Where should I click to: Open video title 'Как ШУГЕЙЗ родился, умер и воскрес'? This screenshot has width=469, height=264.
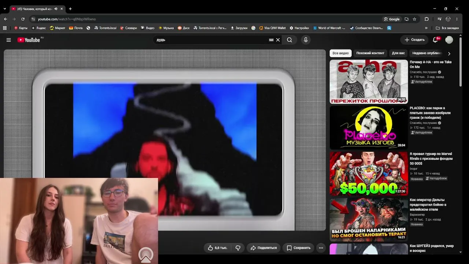pos(432,248)
